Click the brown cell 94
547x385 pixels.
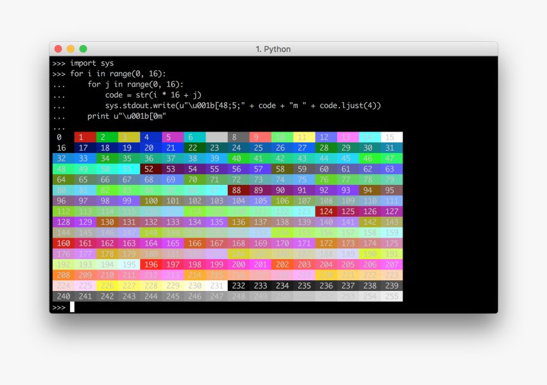coord(370,190)
